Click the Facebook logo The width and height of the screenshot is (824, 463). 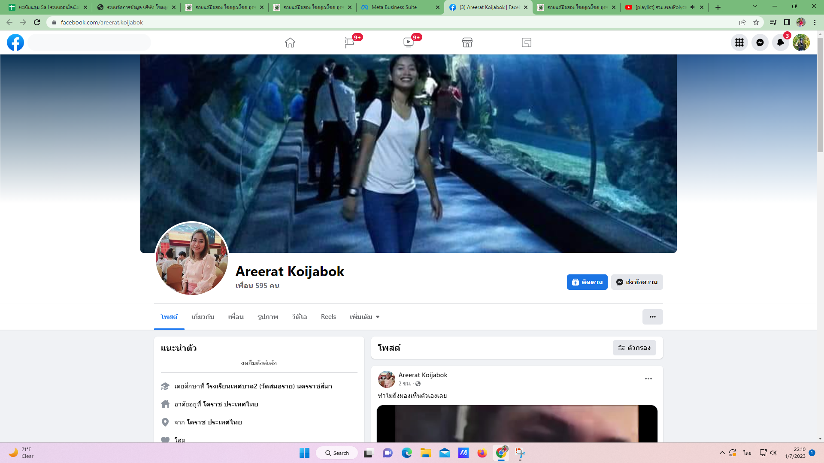(15, 42)
